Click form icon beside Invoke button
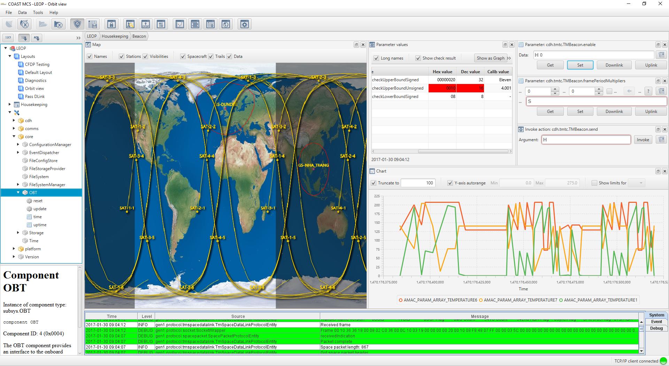The width and height of the screenshot is (669, 366). 661,139
